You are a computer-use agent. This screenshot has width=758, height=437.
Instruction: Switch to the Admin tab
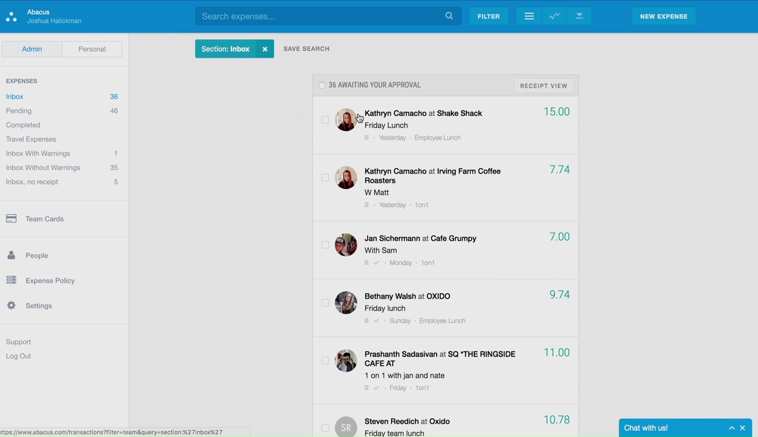(32, 49)
